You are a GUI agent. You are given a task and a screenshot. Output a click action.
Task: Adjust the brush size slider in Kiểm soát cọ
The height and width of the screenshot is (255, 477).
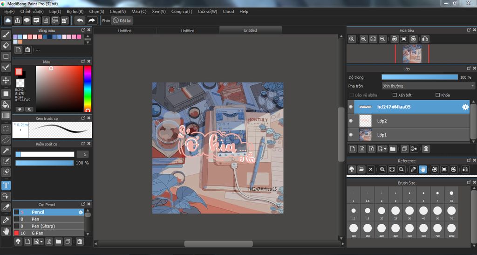[x=45, y=154]
